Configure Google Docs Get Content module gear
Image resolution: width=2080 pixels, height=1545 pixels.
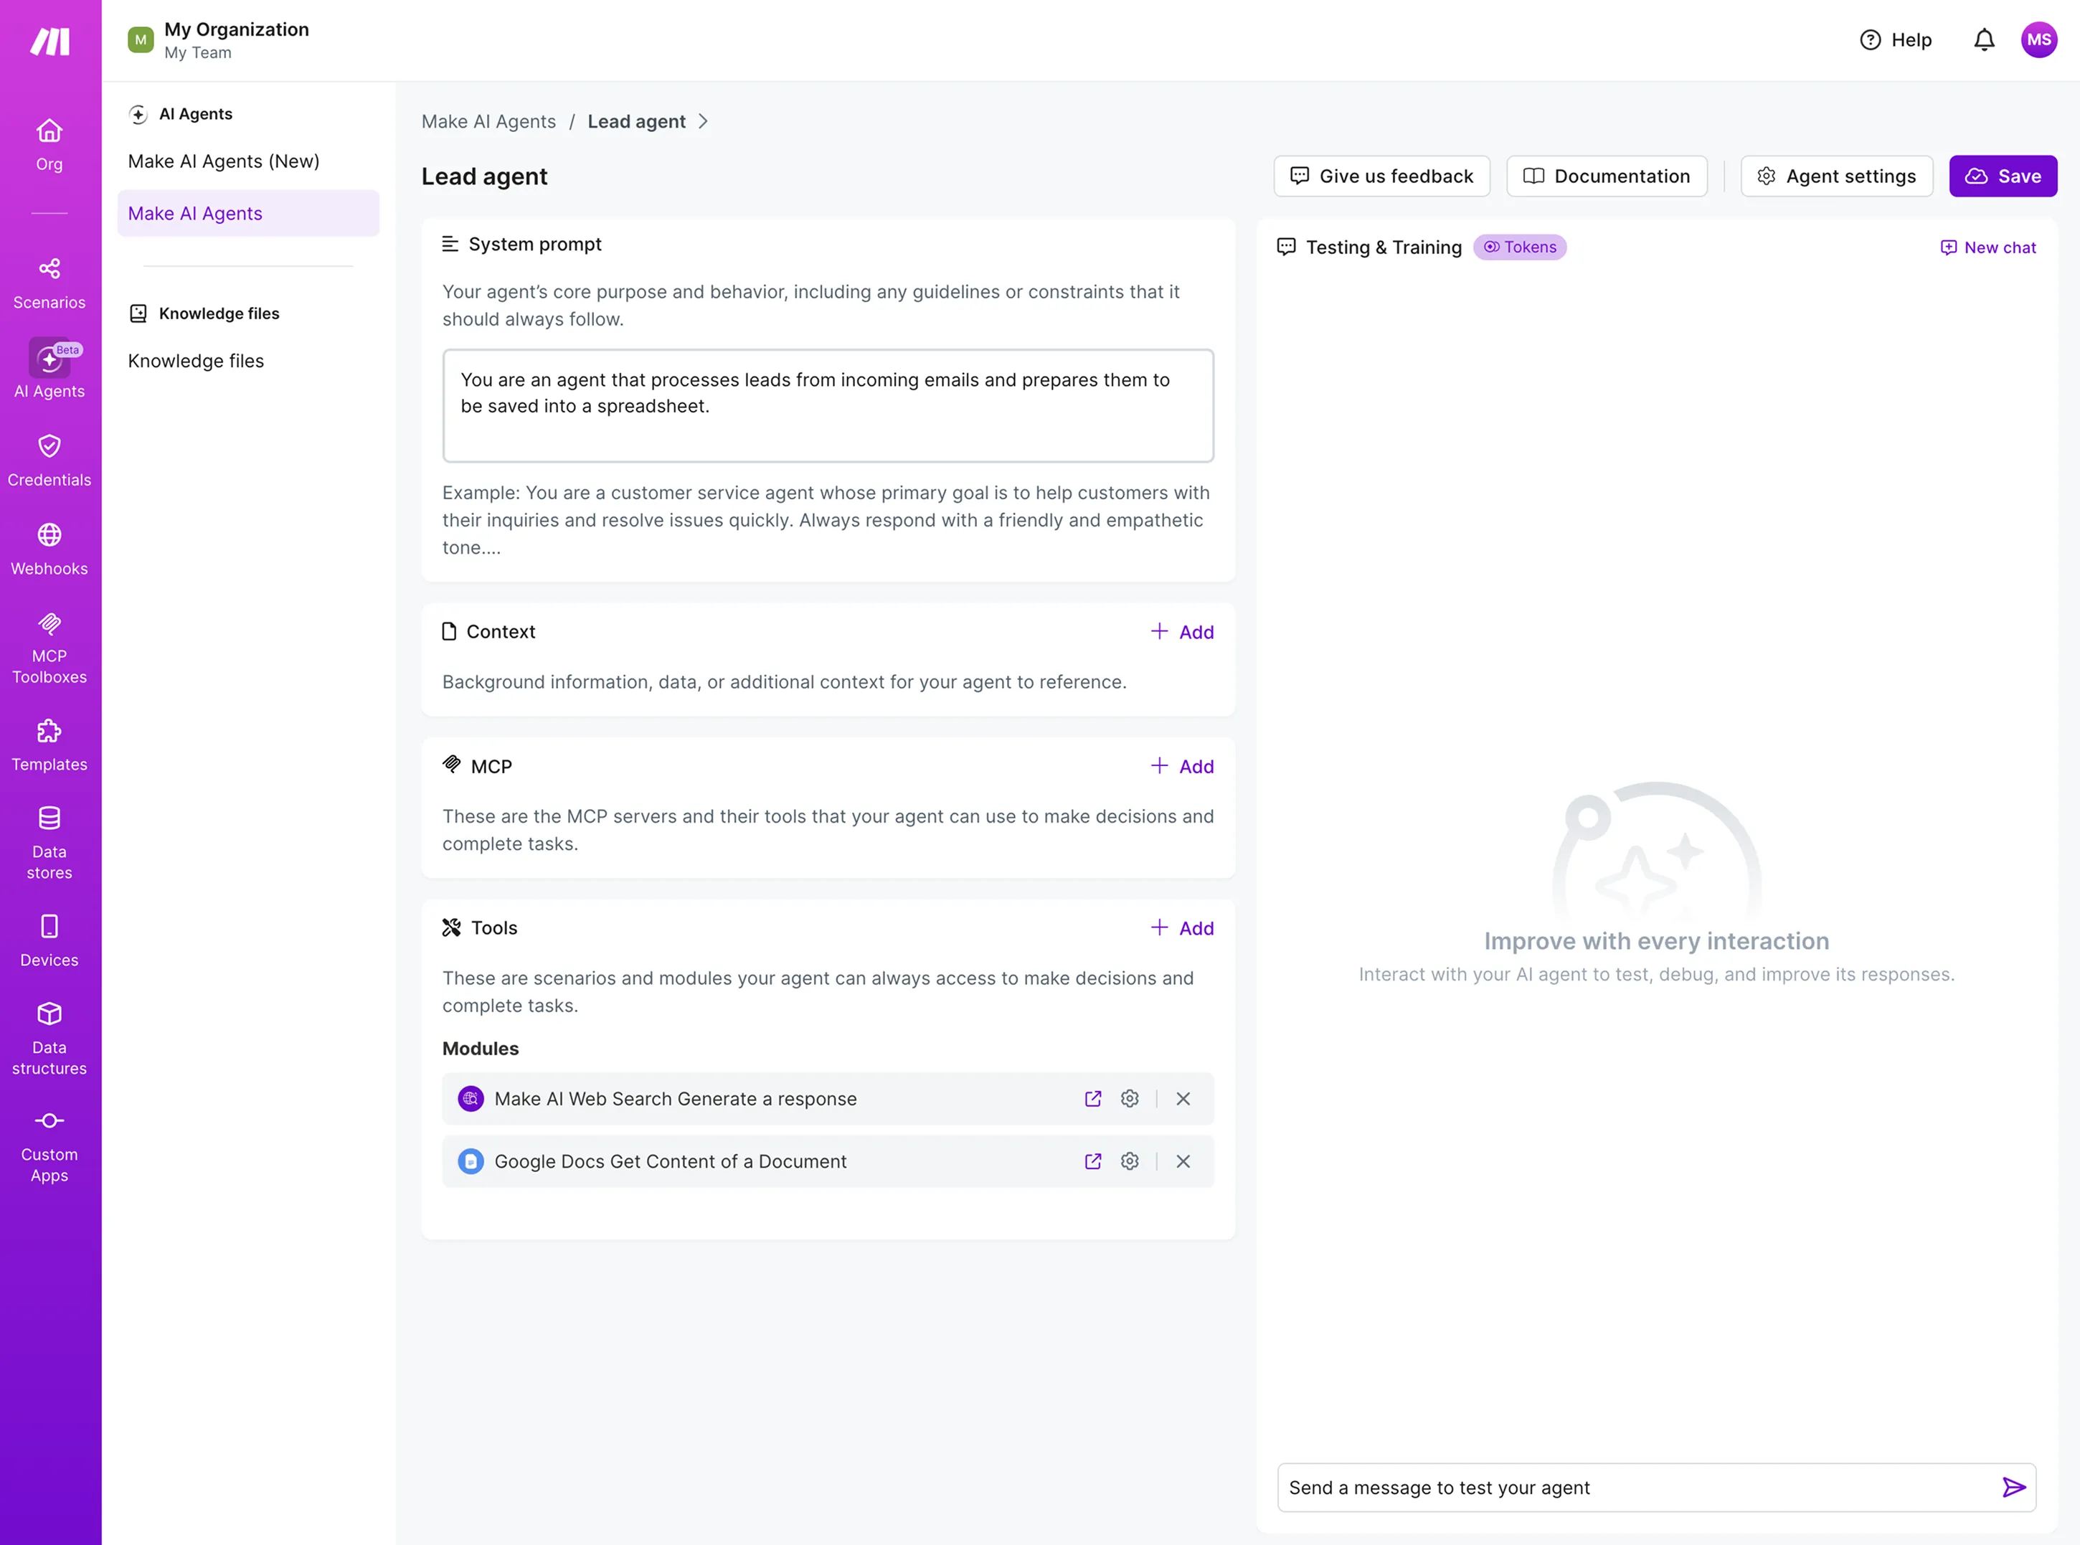[x=1130, y=1161]
